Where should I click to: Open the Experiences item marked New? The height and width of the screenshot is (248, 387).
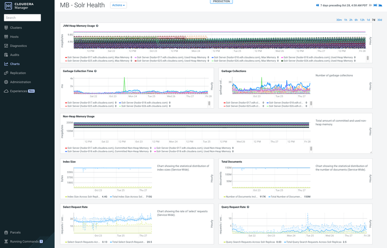[22, 91]
